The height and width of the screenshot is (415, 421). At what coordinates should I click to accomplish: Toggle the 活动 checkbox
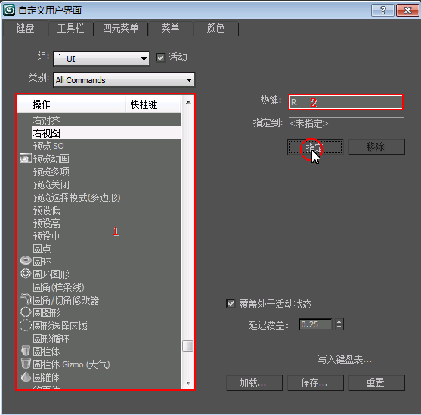point(160,57)
